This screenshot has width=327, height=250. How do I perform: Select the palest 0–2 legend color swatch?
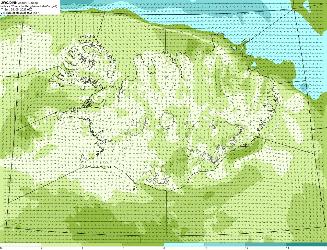pos(20,244)
